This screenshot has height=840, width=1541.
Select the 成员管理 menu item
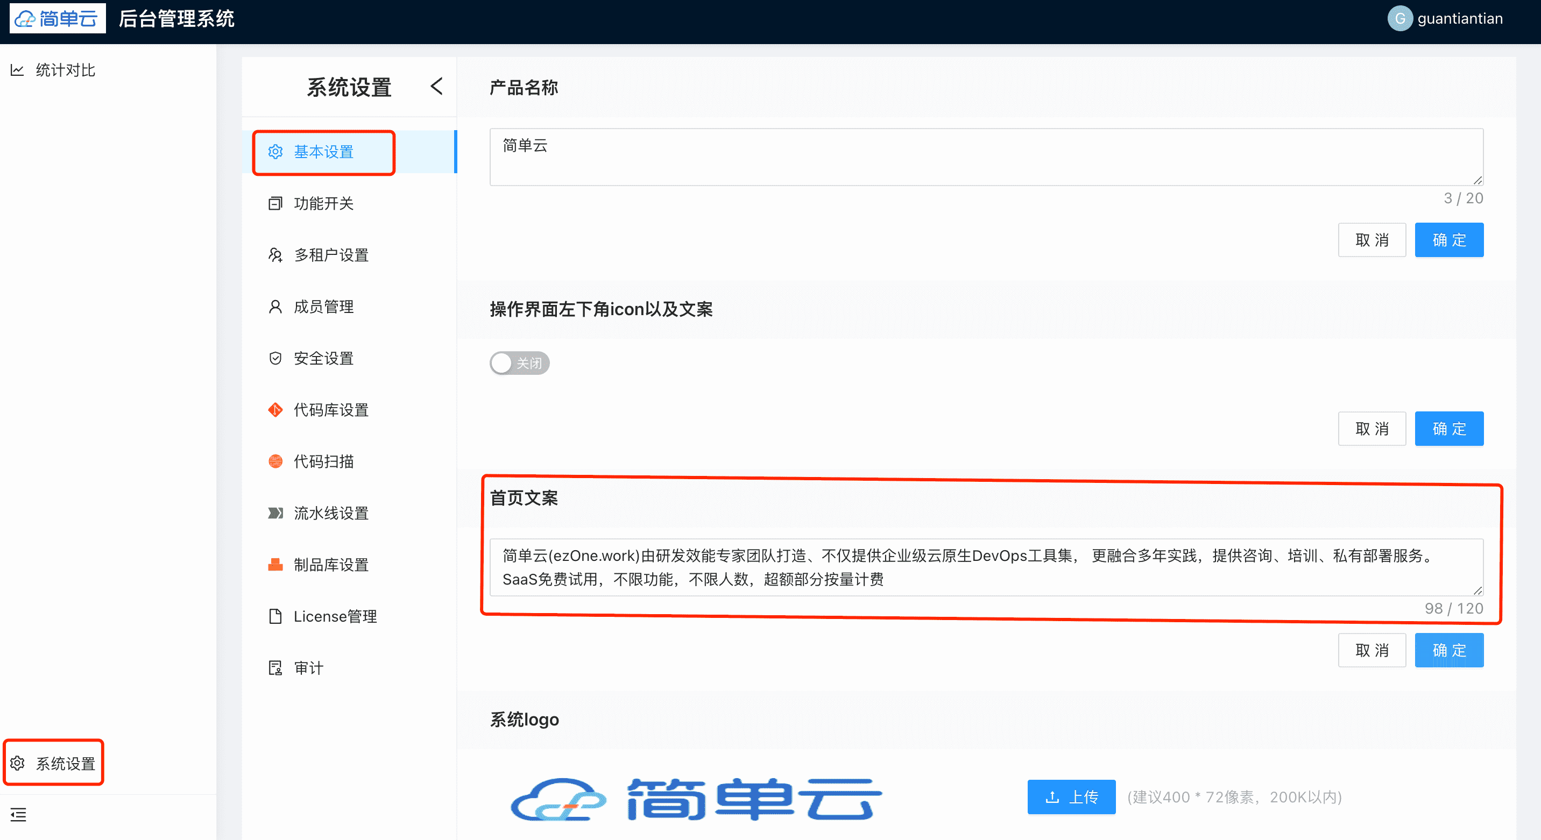point(349,307)
